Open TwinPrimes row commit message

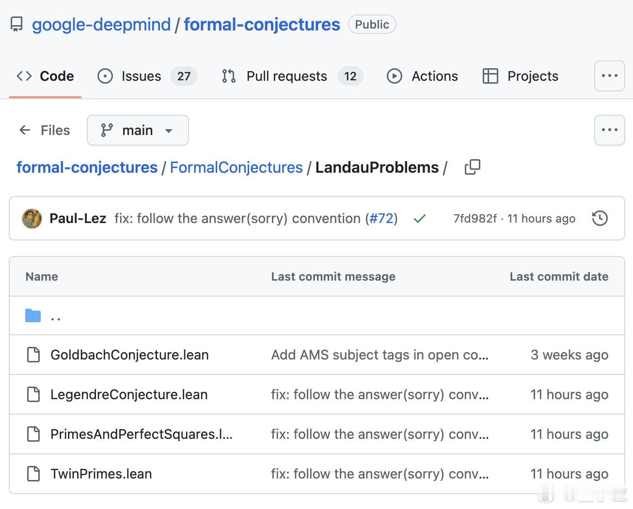pos(380,474)
